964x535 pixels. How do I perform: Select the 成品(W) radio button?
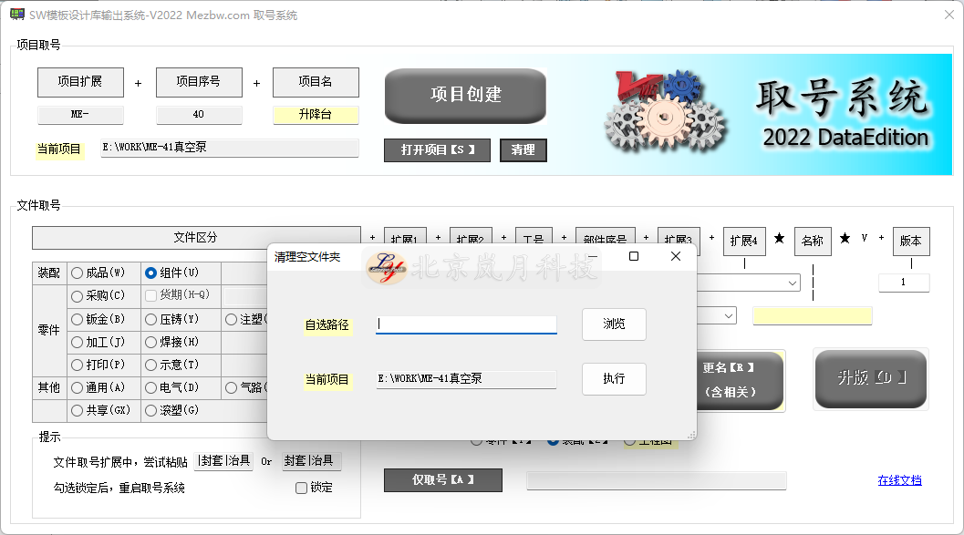click(78, 273)
